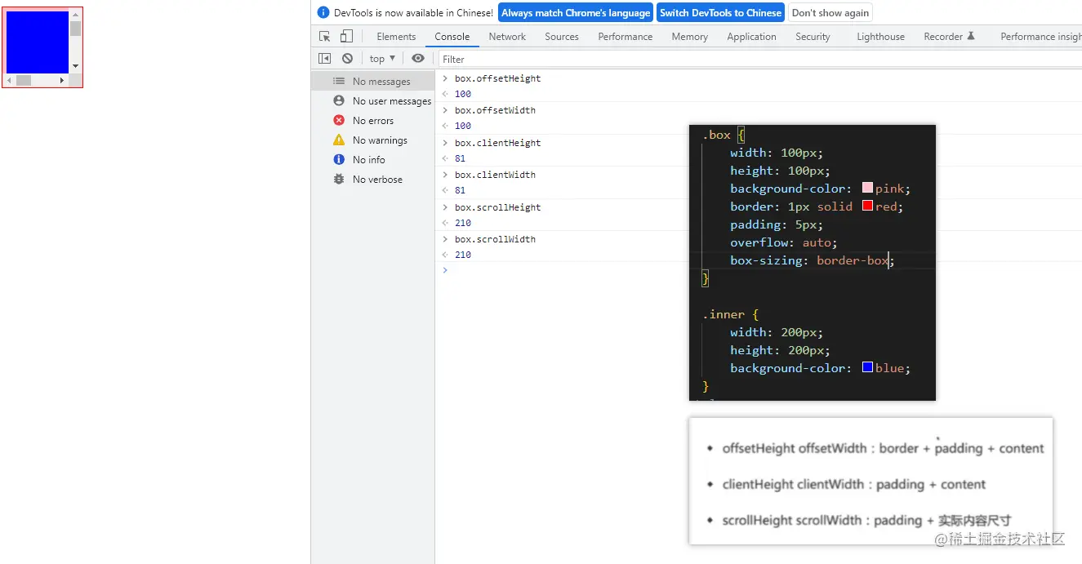Click the 81 result under box.clientHeight
Viewport: 1082px width, 564px height.
(461, 158)
